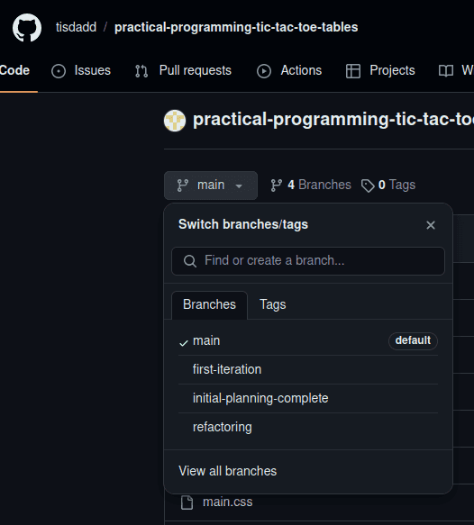Image resolution: width=474 pixels, height=525 pixels.
Task: Open the Actions tab
Action: pyautogui.click(x=289, y=70)
